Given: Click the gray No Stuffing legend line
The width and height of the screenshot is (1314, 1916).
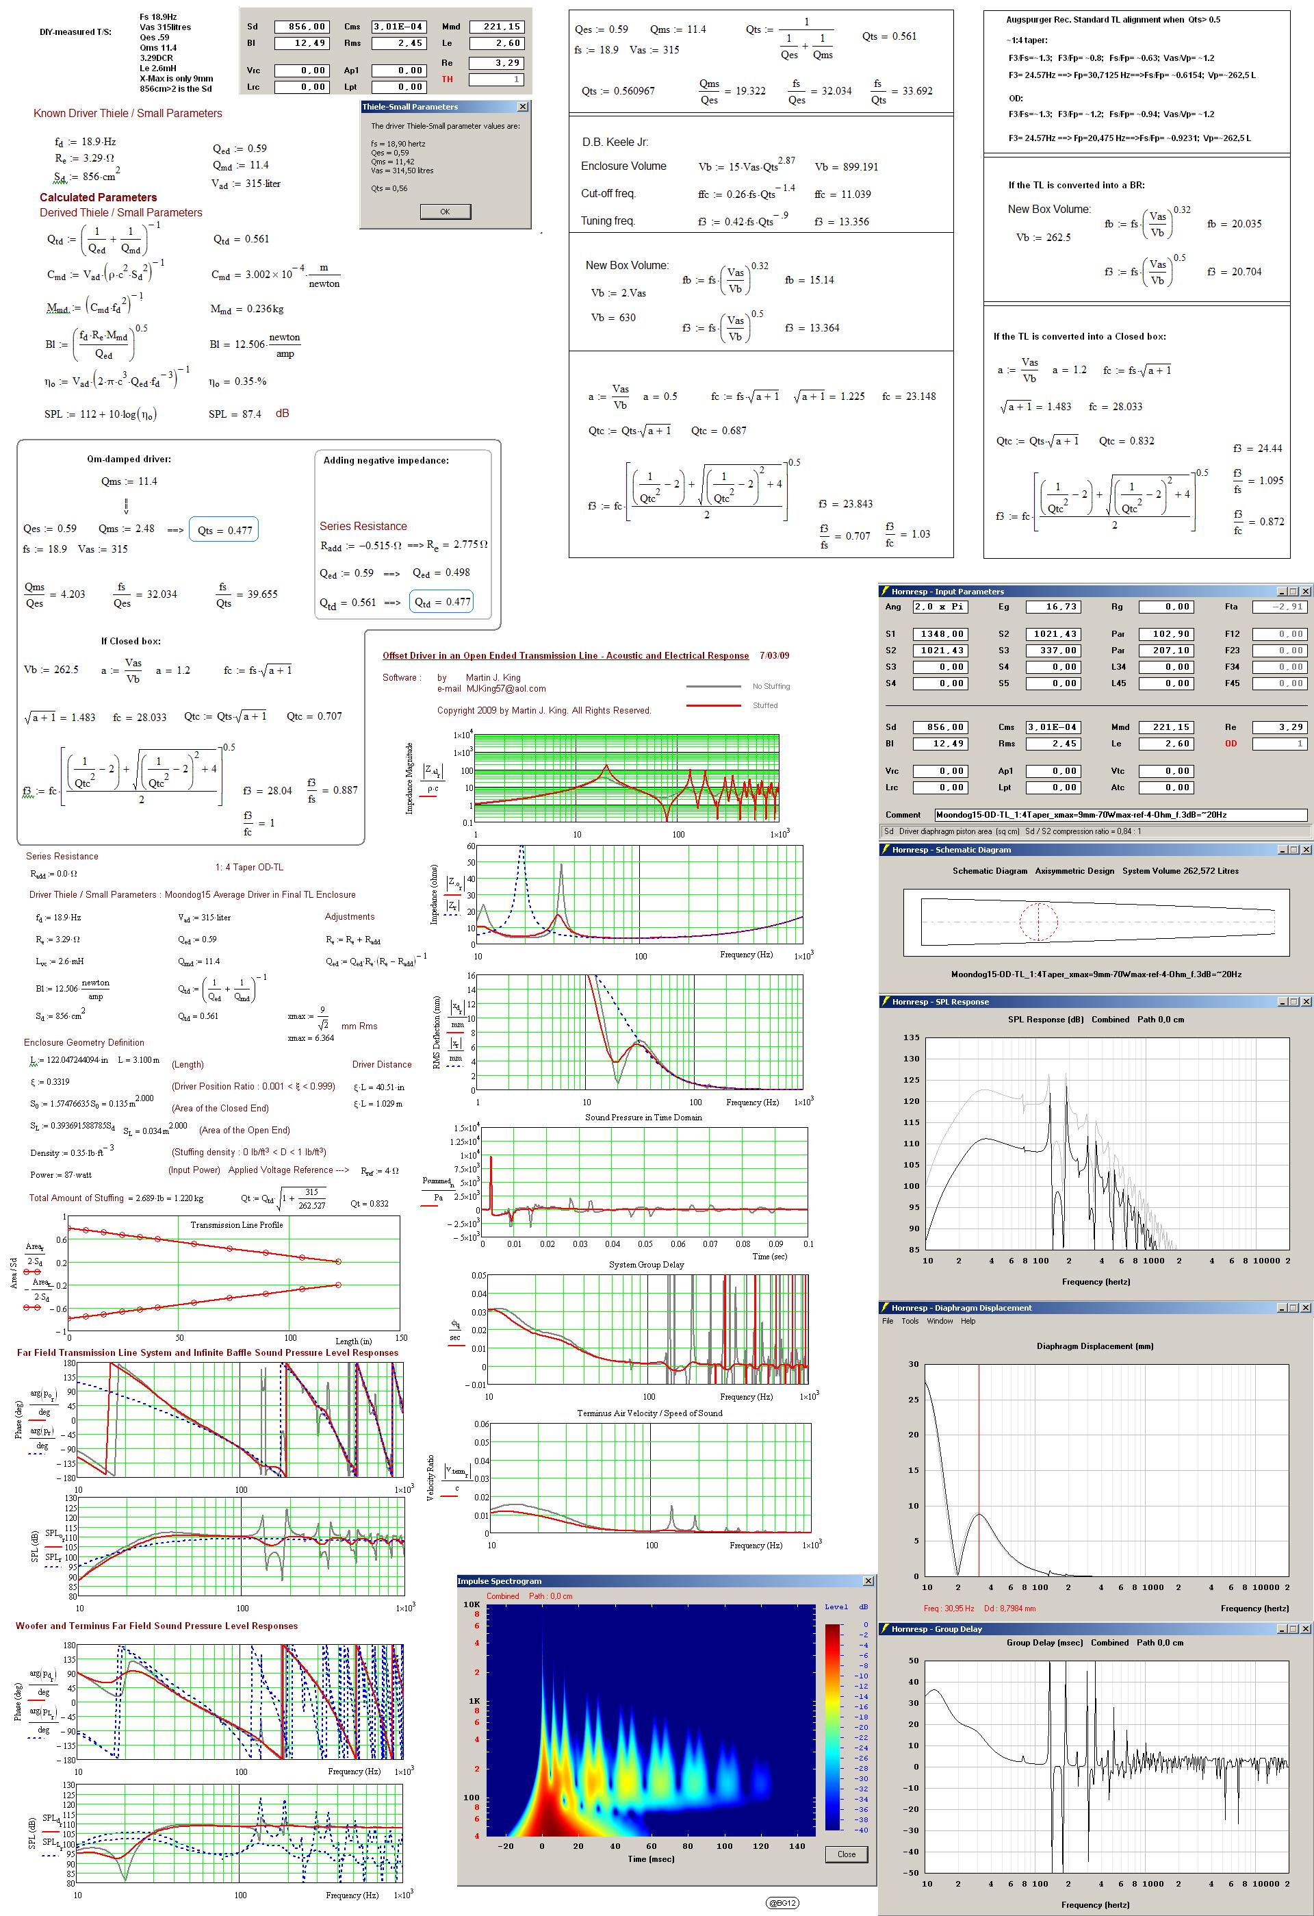Looking at the screenshot, I should 713,686.
